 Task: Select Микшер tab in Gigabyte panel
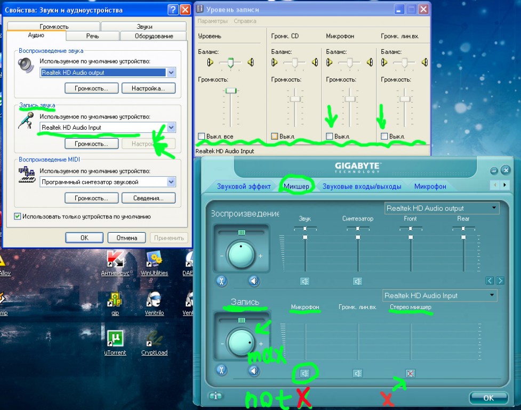click(x=296, y=186)
